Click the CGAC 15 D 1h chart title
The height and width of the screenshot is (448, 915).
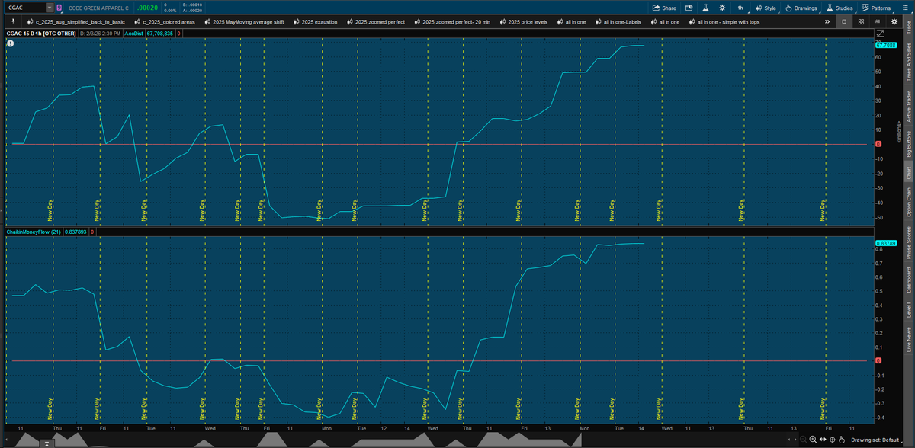(x=41, y=34)
